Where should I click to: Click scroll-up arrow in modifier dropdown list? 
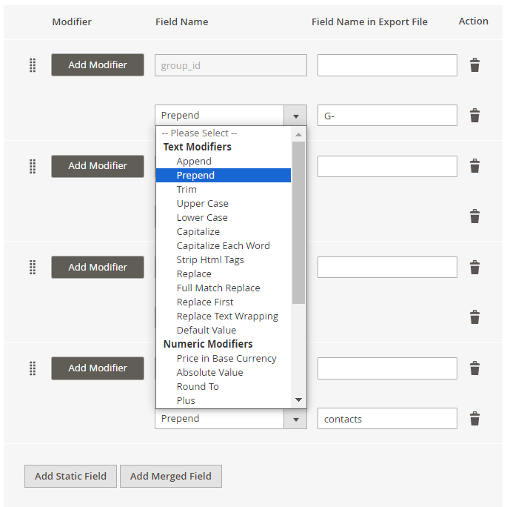[x=298, y=134]
